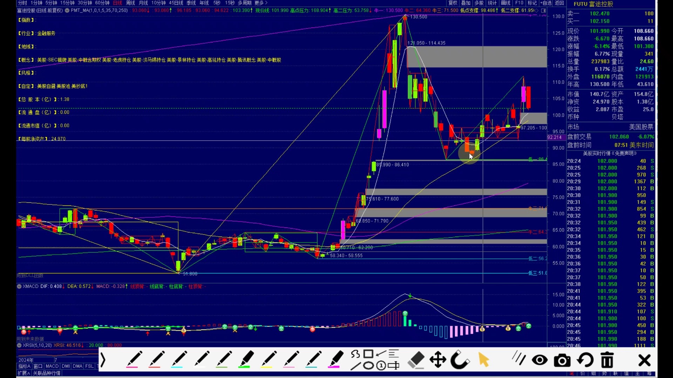Viewport: 673px width, 378px height.
Task: Click FUTU 富途控股 stock title
Action: pyautogui.click(x=593, y=4)
